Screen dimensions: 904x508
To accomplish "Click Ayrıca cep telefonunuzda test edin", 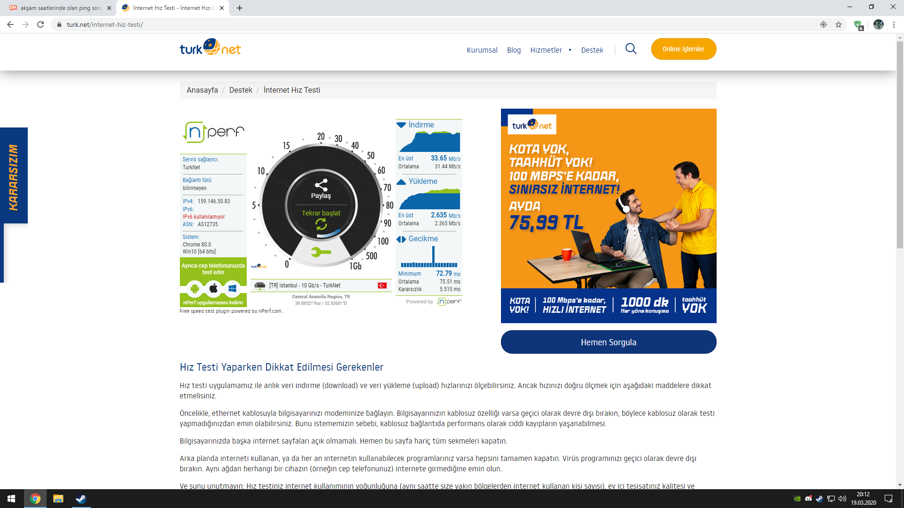I will 213,269.
